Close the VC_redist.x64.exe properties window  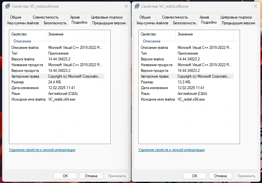(126, 6)
